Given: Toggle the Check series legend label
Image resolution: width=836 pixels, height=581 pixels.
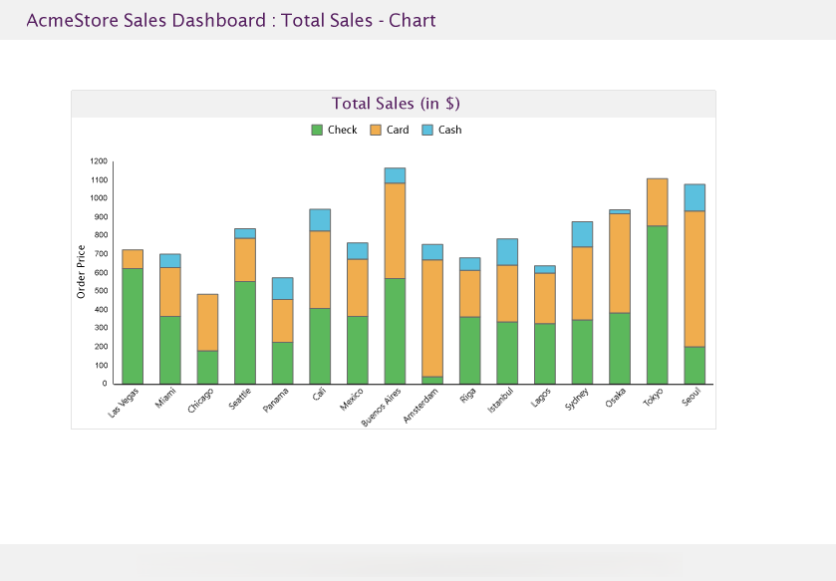Looking at the screenshot, I should (x=342, y=131).
